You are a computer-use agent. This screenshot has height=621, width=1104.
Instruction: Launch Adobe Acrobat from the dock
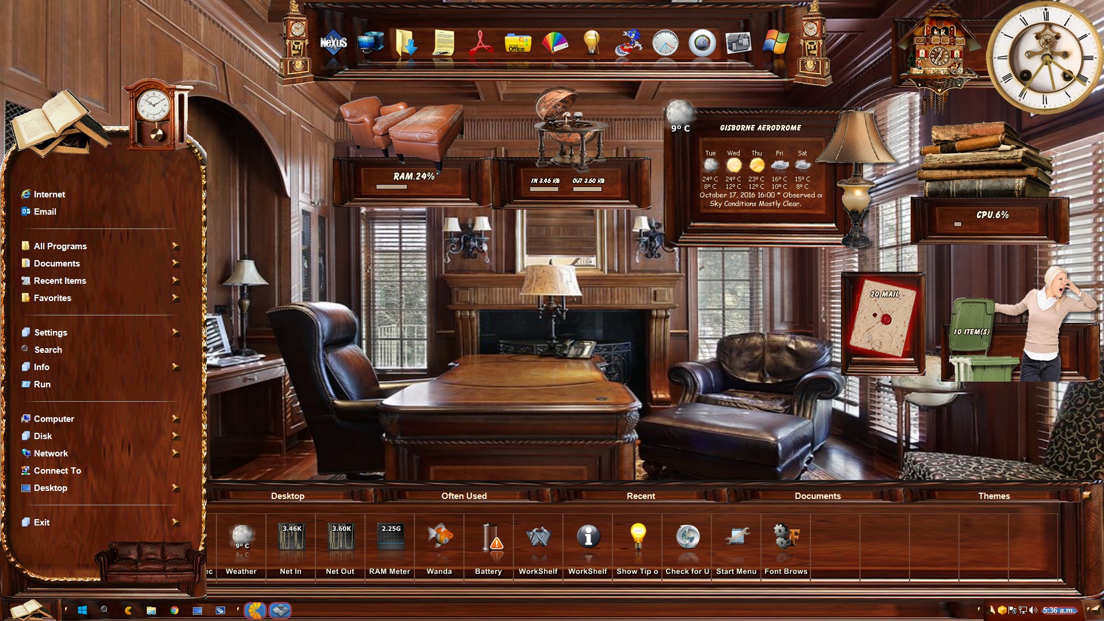[481, 43]
